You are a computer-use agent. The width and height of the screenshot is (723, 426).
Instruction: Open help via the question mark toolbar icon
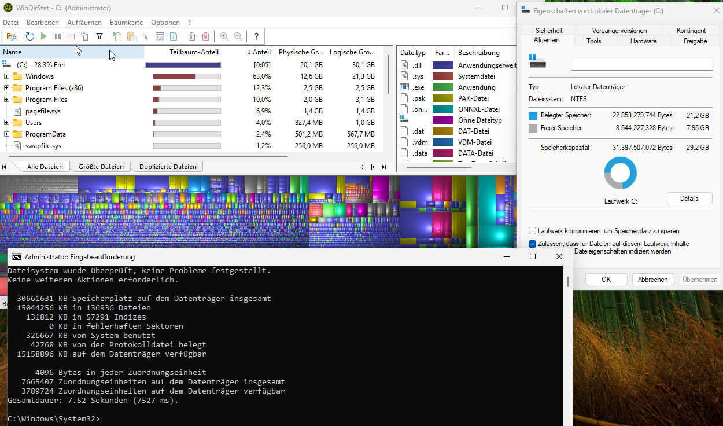(x=256, y=36)
